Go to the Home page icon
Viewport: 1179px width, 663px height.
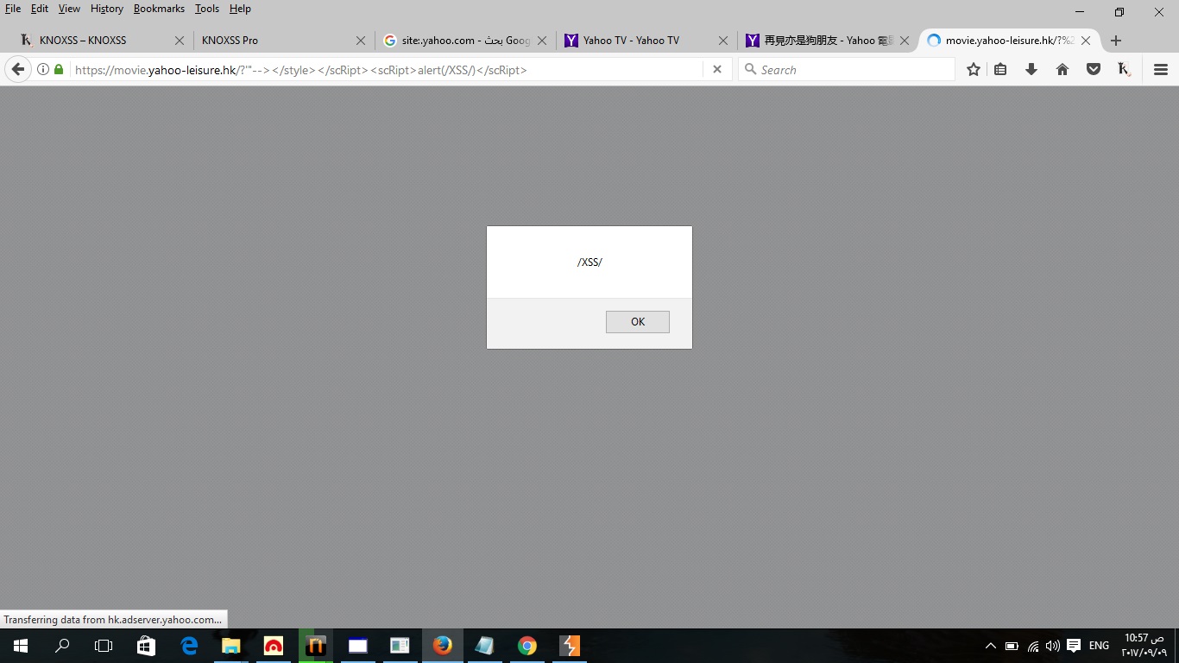click(1062, 70)
